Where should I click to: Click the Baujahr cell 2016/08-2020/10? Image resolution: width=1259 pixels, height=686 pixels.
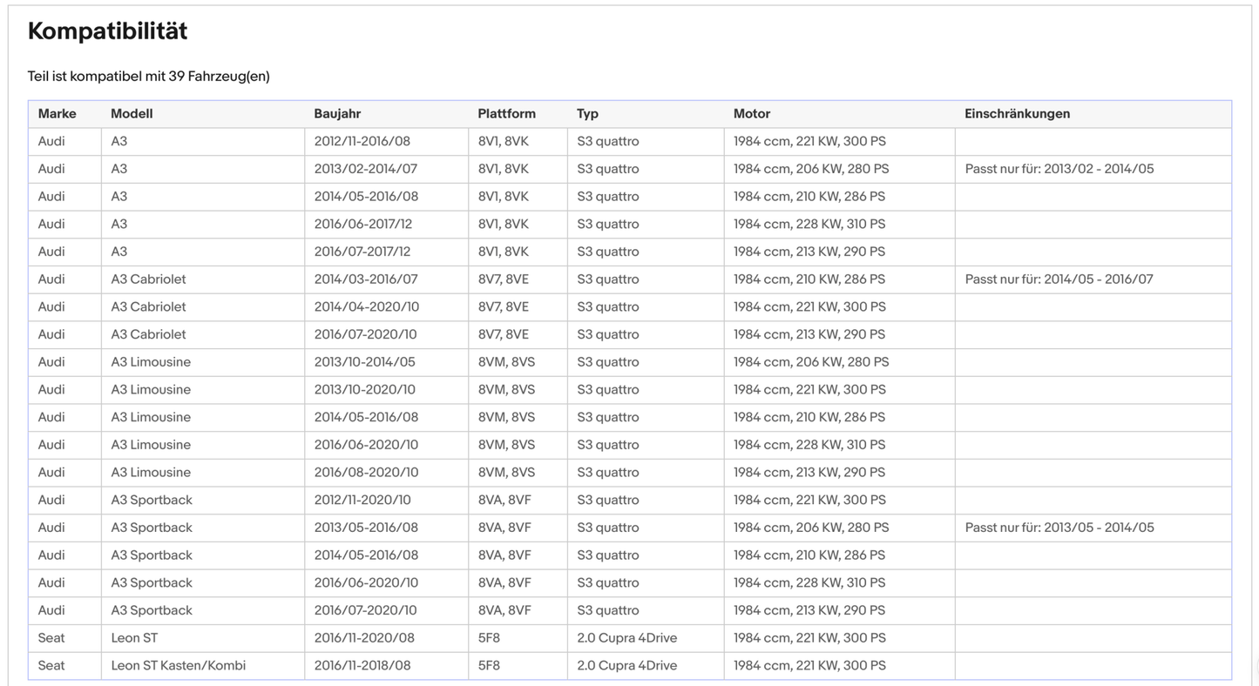pyautogui.click(x=366, y=473)
